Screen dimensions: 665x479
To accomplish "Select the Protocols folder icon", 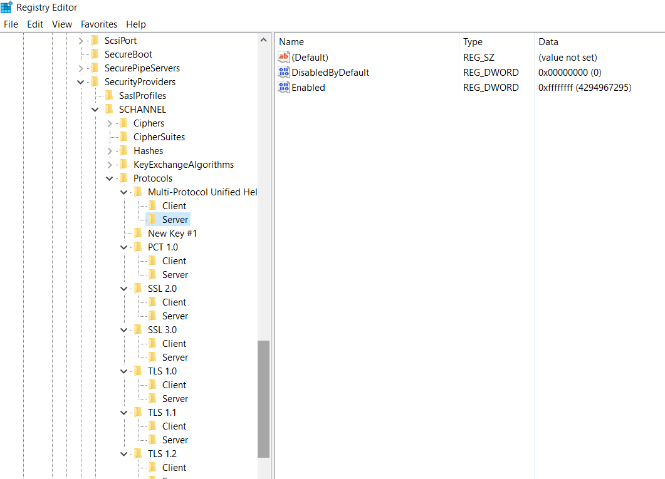I will pos(124,178).
